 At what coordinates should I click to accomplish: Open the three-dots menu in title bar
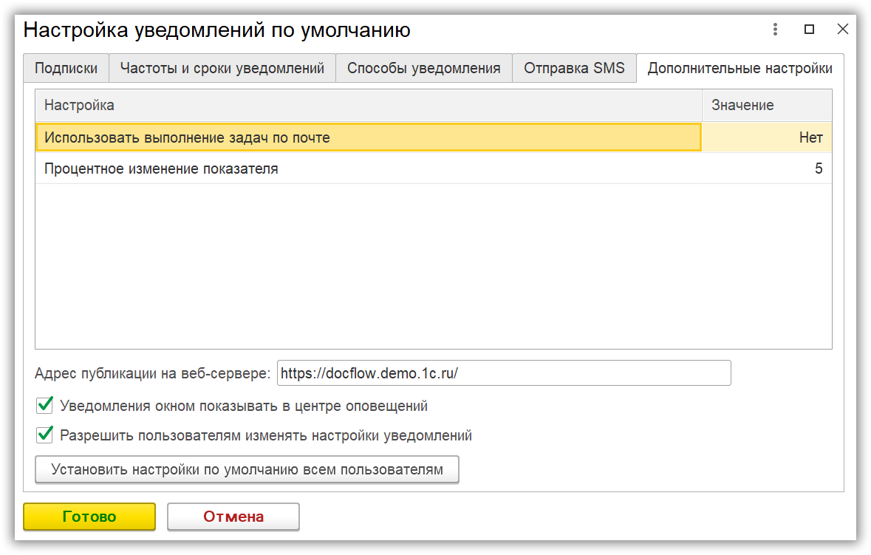pos(775,30)
